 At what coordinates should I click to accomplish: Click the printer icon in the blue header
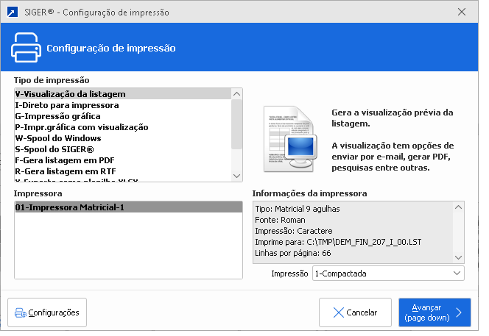(27, 48)
